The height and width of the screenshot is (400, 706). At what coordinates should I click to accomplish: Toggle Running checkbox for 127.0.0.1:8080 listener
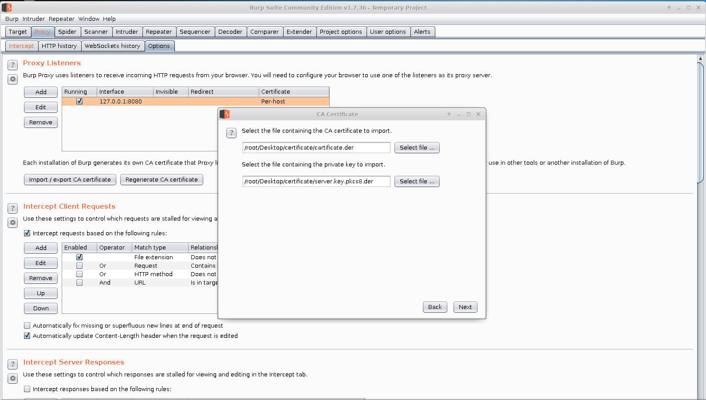(x=79, y=101)
